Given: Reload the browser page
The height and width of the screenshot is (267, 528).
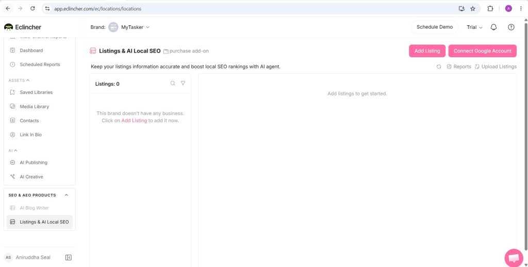Looking at the screenshot, I should (32, 9).
